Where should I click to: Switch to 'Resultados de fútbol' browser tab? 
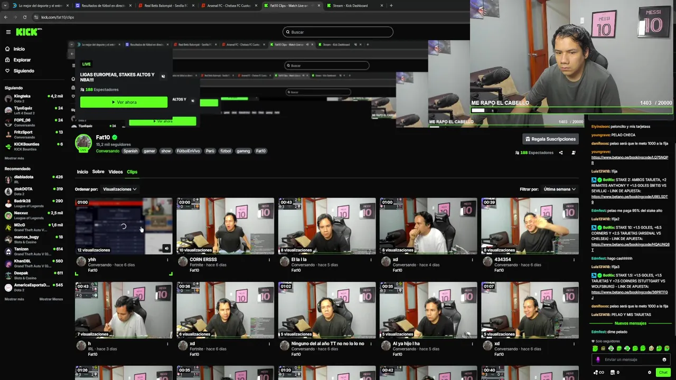click(102, 5)
